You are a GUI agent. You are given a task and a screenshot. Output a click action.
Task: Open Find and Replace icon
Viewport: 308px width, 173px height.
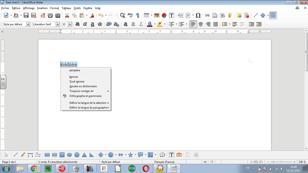[x=123, y=15]
